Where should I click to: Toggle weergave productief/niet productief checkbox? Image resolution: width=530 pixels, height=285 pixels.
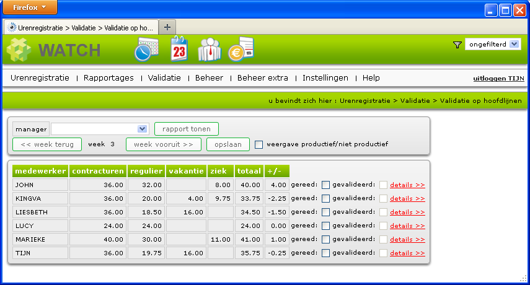click(x=258, y=144)
